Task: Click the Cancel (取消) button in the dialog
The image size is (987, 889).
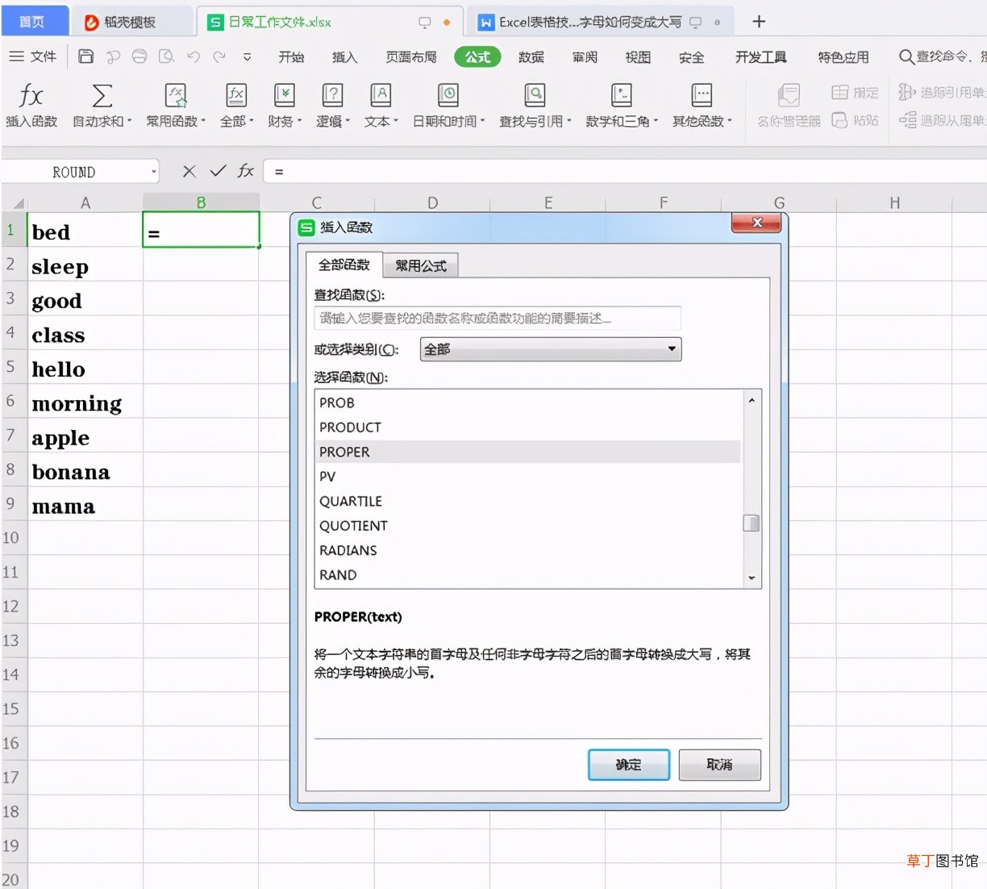Action: 719,765
